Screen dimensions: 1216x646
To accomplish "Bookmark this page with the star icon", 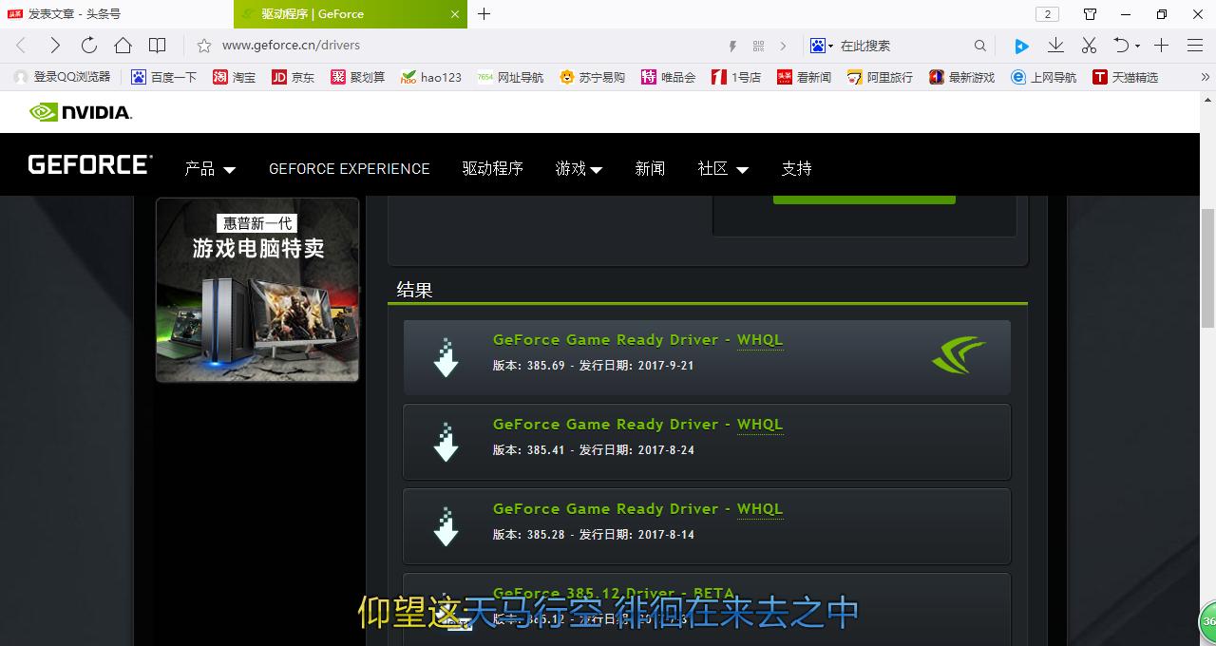I will (x=203, y=46).
